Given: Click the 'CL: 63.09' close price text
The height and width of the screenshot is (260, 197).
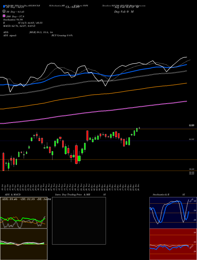Looking at the screenshot, I should pos(72,7).
